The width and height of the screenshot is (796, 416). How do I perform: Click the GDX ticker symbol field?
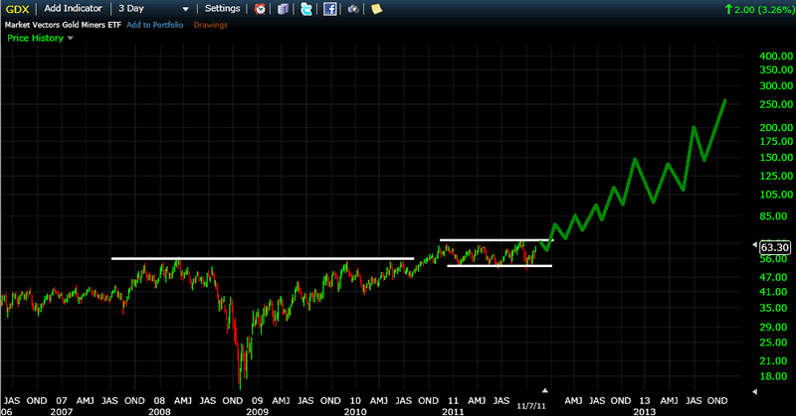click(x=17, y=9)
